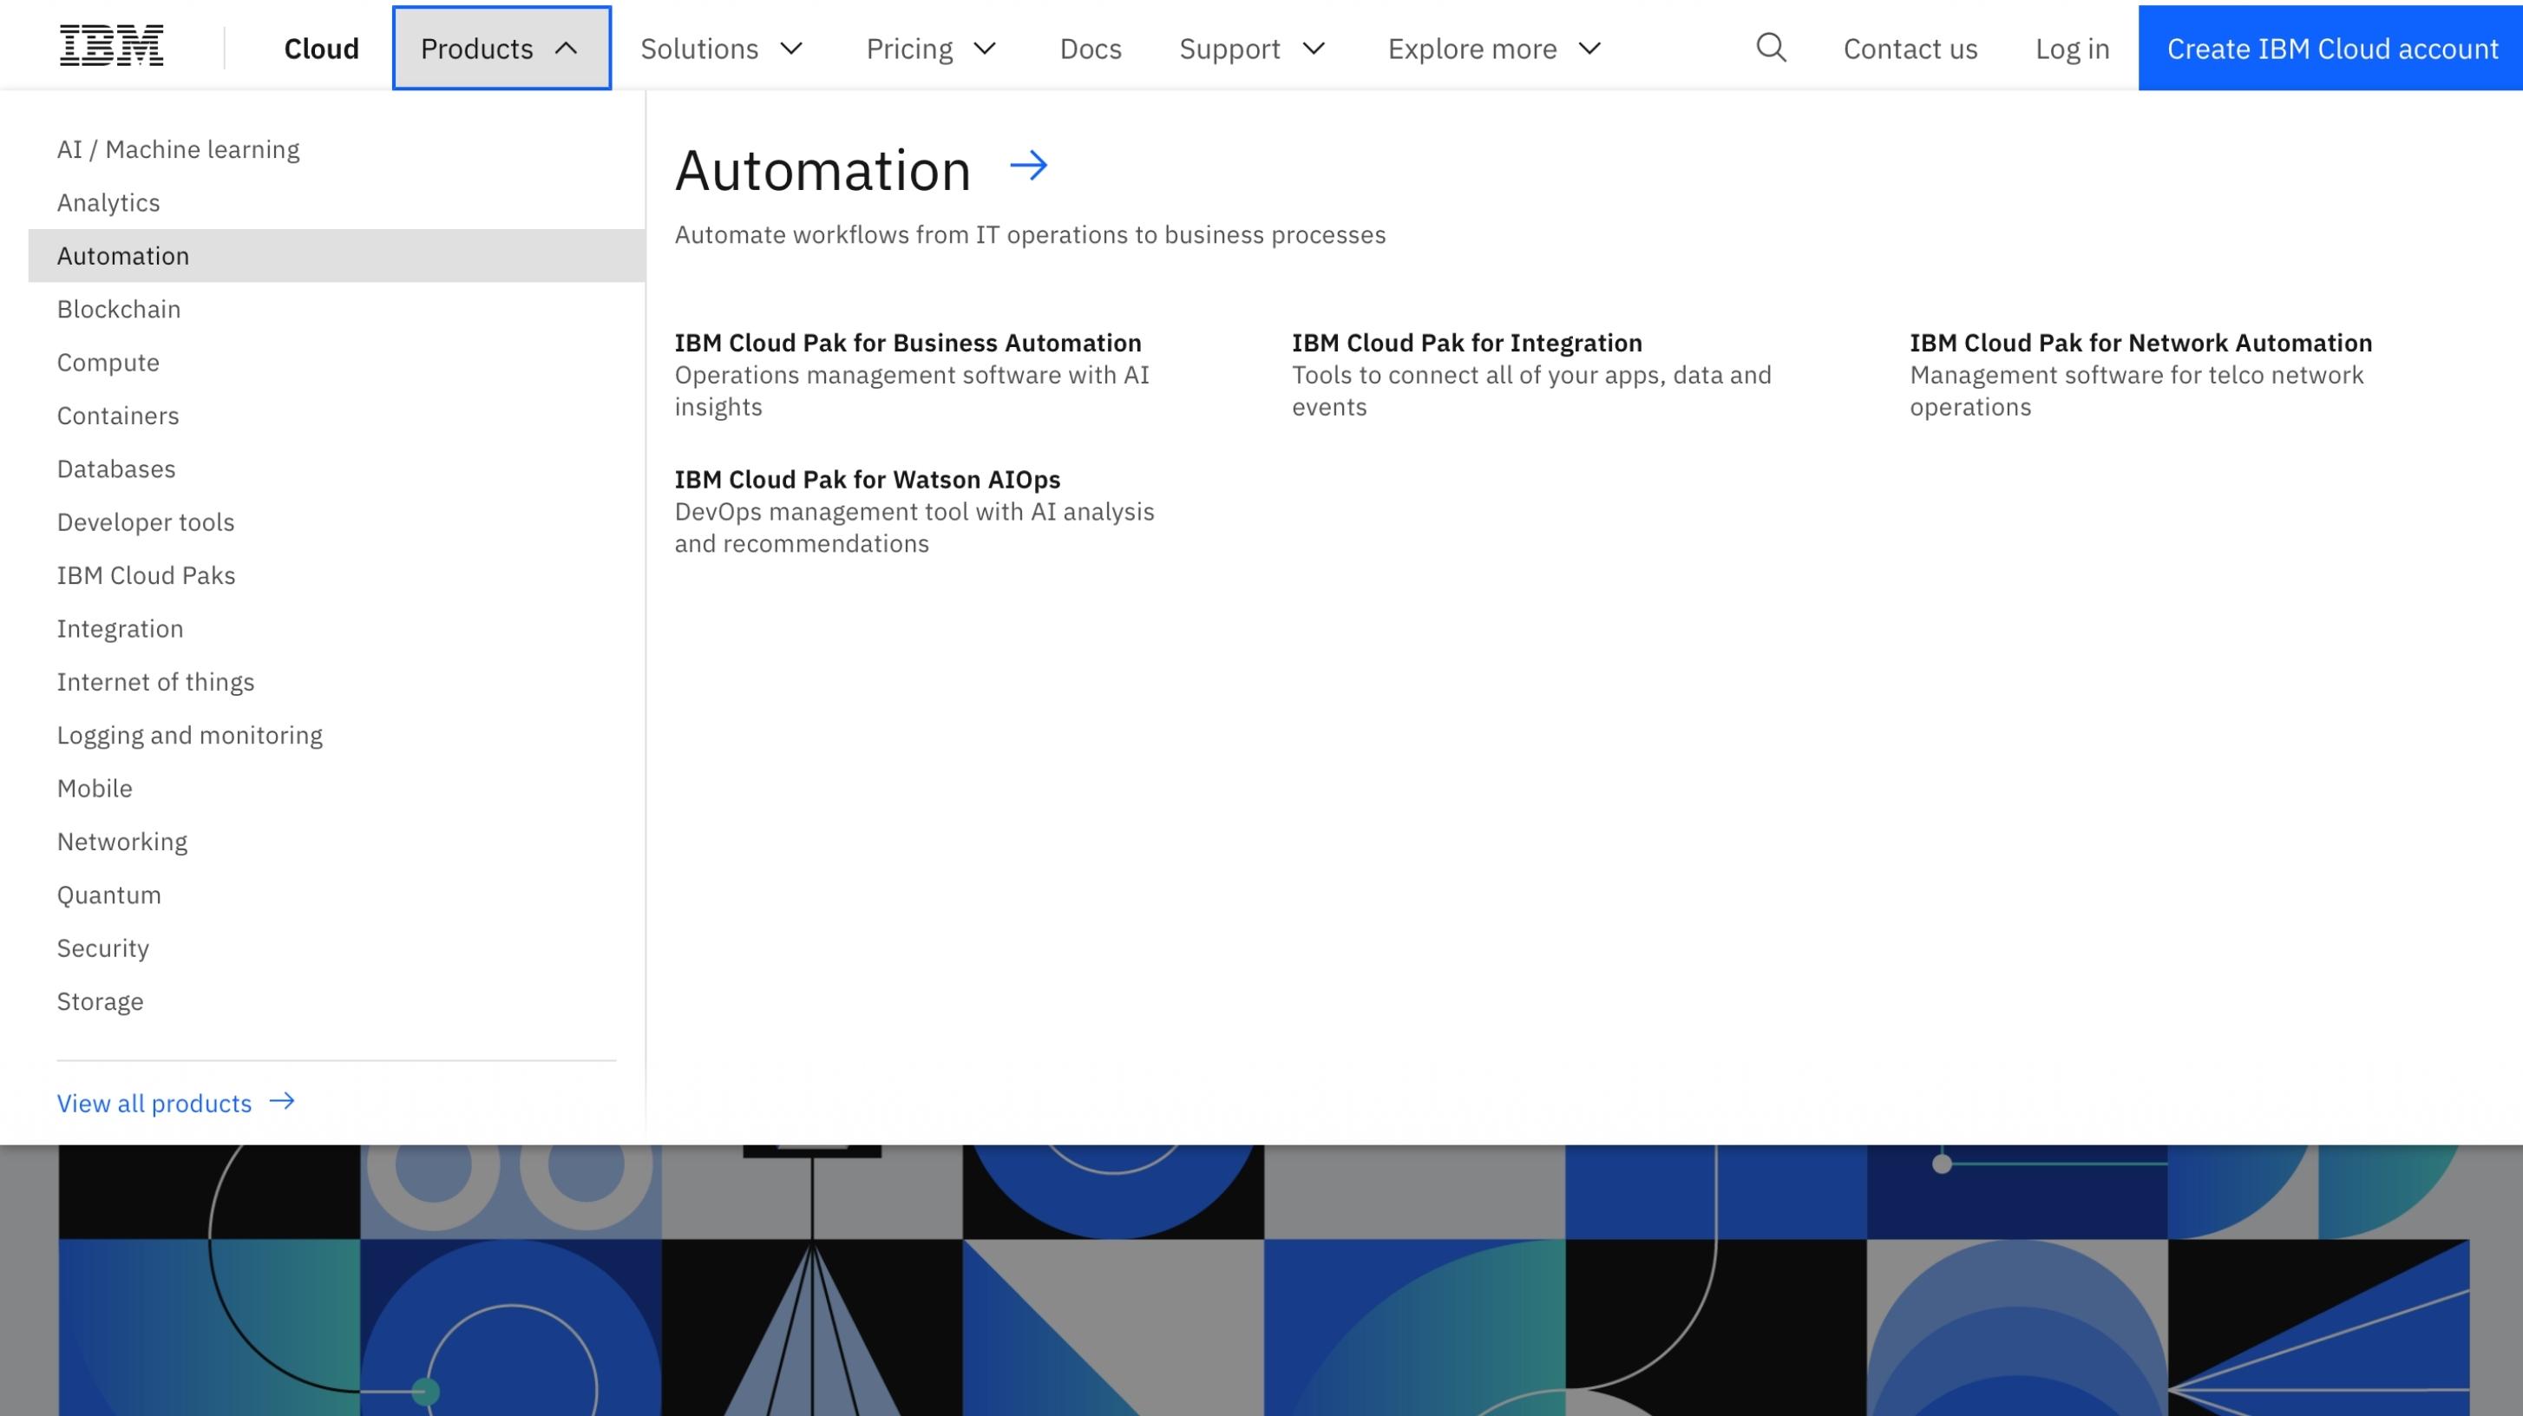This screenshot has width=2523, height=1416.
Task: Click the Log in text link
Action: point(2073,47)
